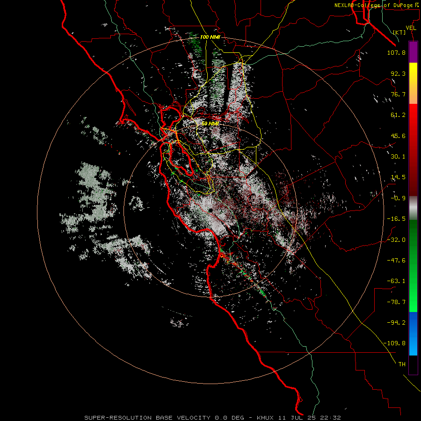Click the -16.5 legend value
Viewport: 421px width, 421px height.
click(x=396, y=219)
